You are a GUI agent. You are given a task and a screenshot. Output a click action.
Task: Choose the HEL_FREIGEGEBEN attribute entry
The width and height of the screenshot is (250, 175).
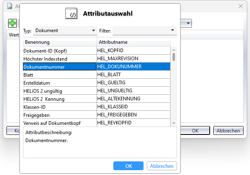pyautogui.click(x=133, y=114)
